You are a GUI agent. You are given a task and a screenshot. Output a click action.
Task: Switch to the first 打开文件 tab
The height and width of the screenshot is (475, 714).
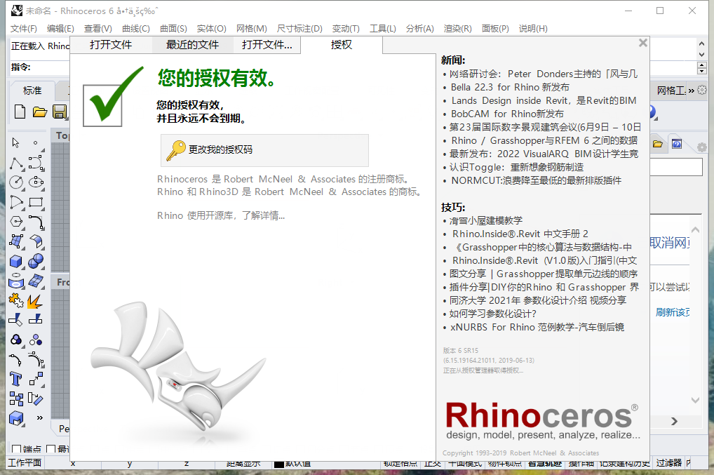(x=111, y=45)
